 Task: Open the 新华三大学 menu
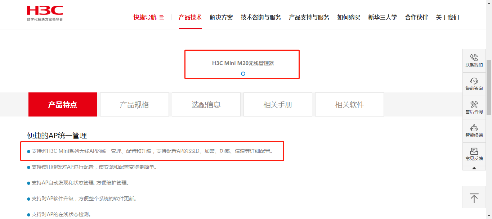[x=383, y=17]
